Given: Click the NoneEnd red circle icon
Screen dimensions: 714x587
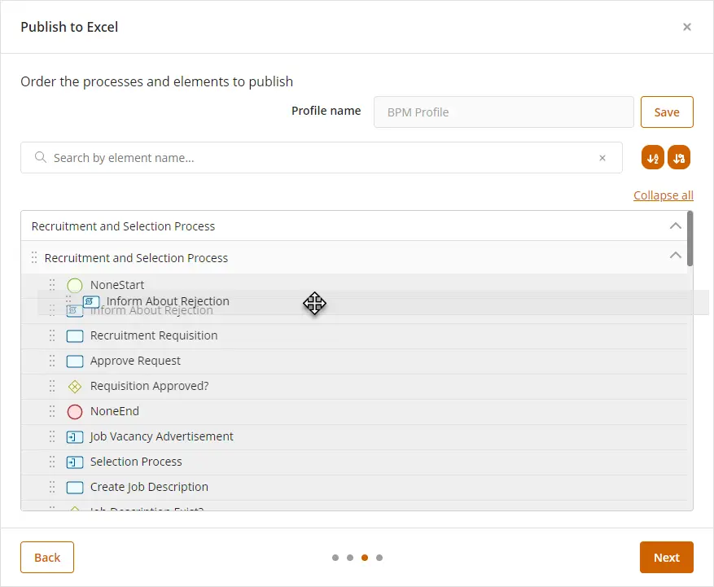Looking at the screenshot, I should click(75, 412).
